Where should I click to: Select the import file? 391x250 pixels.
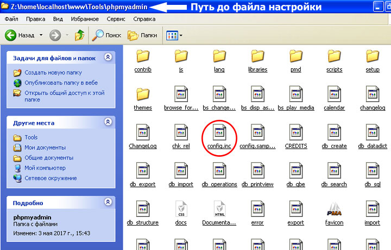(373, 214)
